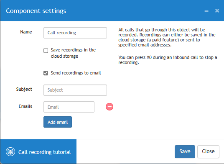Click the Emails field label
Viewport: 224px width, 164px height.
[25, 106]
